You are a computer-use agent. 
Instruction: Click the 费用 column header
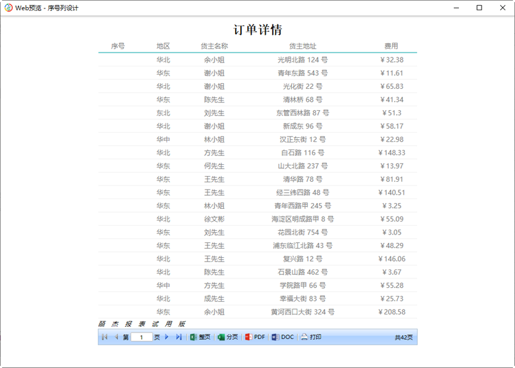391,46
